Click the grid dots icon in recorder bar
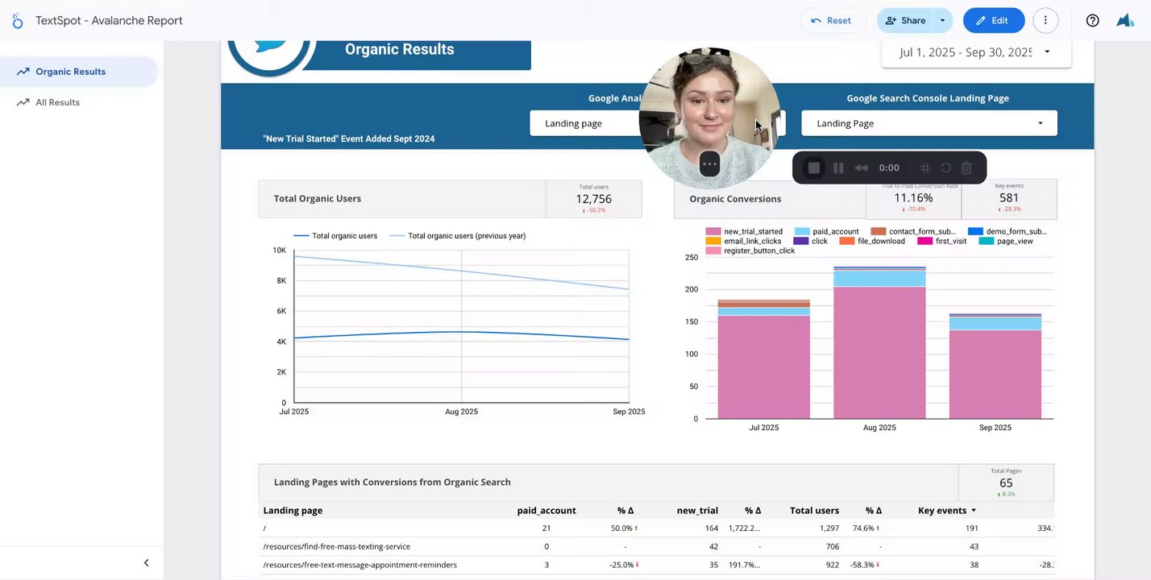The image size is (1151, 580). pyautogui.click(x=925, y=168)
